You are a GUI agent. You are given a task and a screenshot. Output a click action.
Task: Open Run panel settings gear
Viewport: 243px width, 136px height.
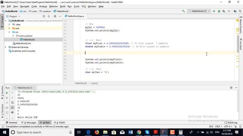pyautogui.click(x=231, y=88)
